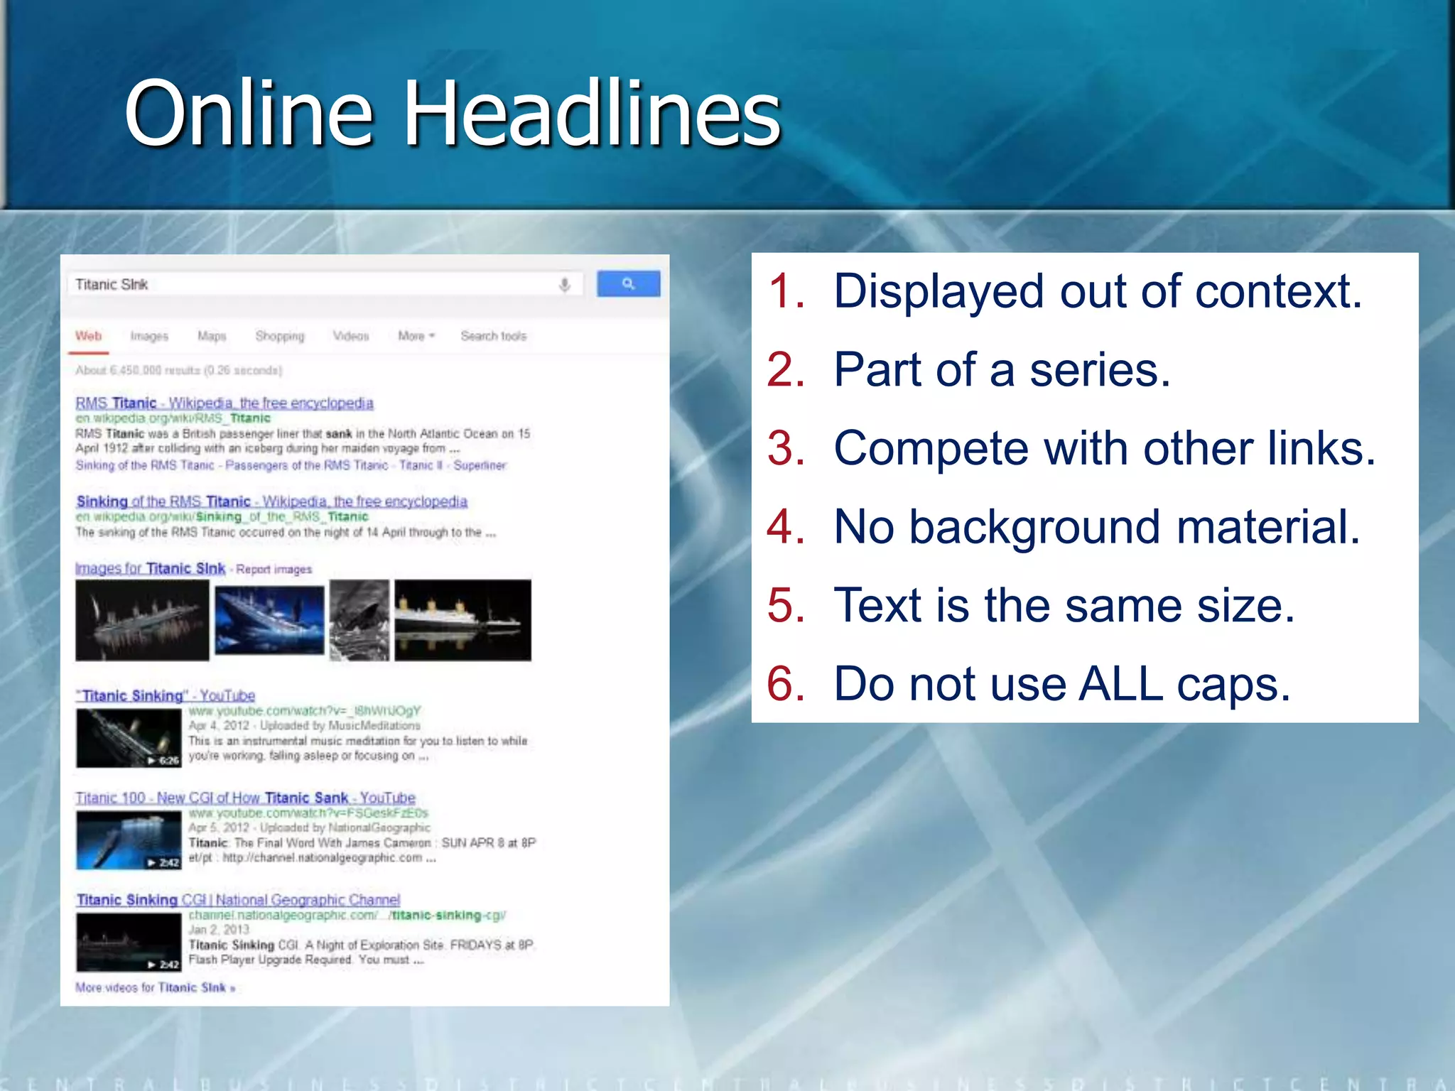The height and width of the screenshot is (1091, 1455).
Task: Click the Titanic Slnk search input field
Action: coord(313,285)
